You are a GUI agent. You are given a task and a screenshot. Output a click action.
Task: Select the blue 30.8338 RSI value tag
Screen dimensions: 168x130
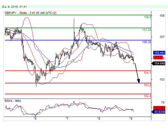158,112
